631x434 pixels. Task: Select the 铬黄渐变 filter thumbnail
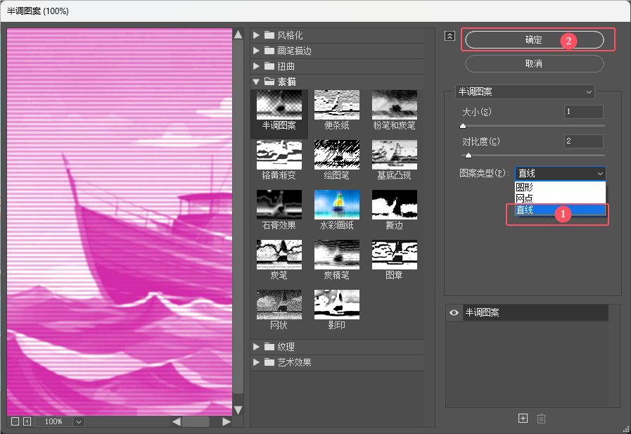(x=279, y=155)
